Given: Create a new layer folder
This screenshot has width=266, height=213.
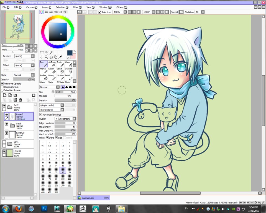Looking at the screenshot, I should [15, 95].
